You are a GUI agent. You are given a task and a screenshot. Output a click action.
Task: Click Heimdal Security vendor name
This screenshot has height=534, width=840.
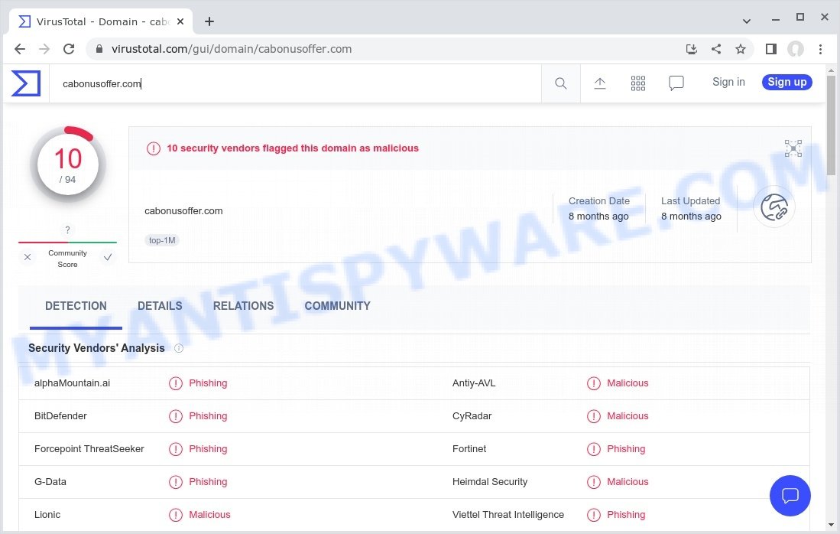490,481
